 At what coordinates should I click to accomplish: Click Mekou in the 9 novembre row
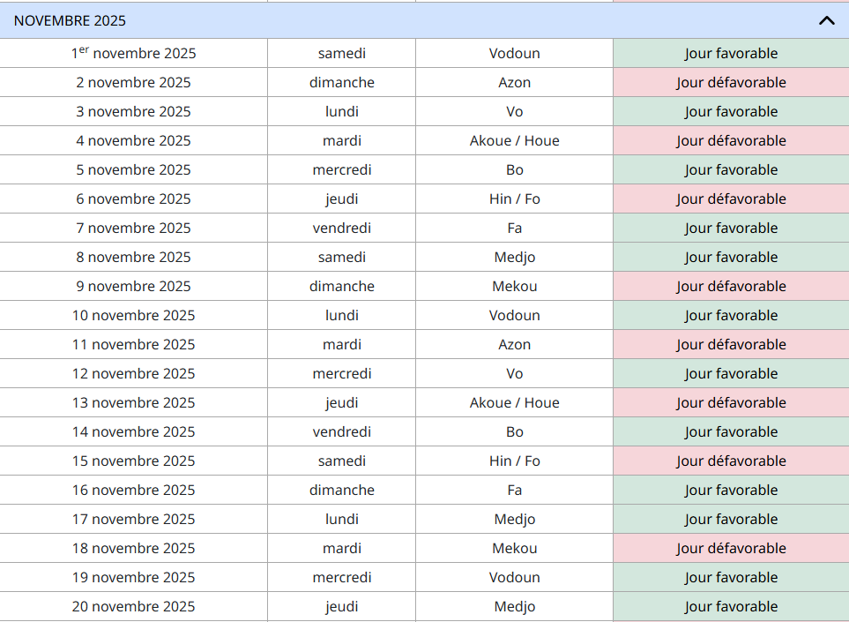coord(514,286)
